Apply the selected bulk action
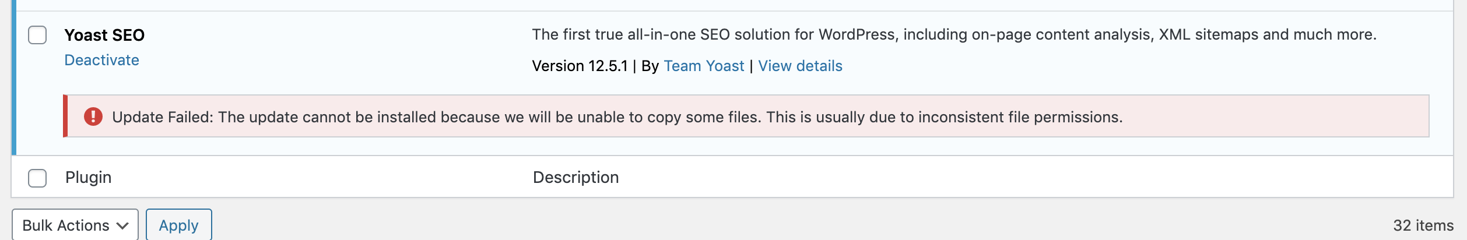 tap(178, 225)
